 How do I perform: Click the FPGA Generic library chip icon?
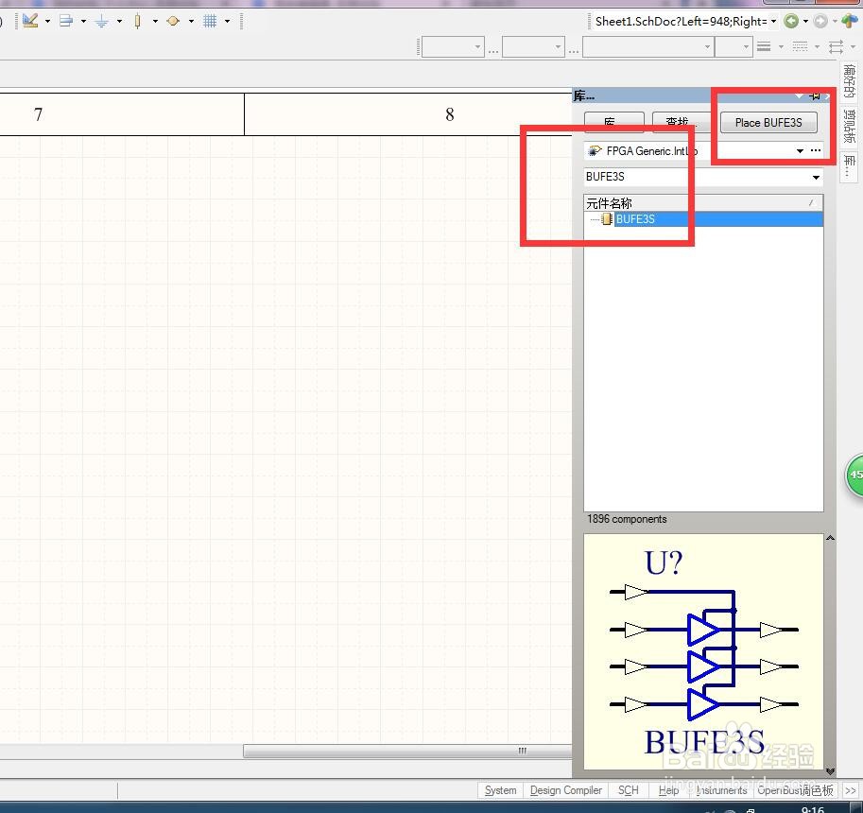point(595,150)
